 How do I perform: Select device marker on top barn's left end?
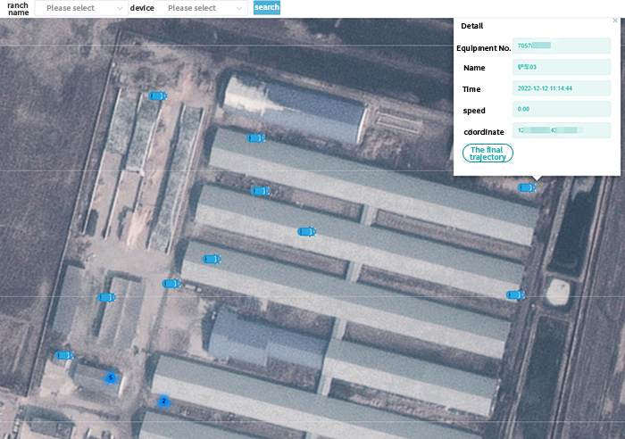(x=256, y=138)
